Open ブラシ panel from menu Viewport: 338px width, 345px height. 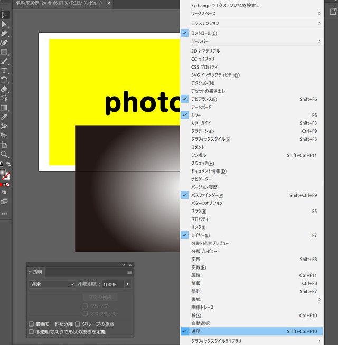click(x=251, y=211)
